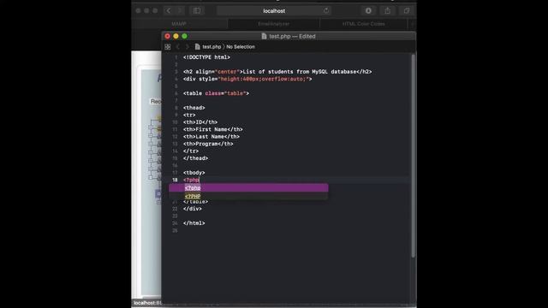Choose the uppercase <?PHP autocomplete suggestion
548x308 pixels.
tap(248, 196)
